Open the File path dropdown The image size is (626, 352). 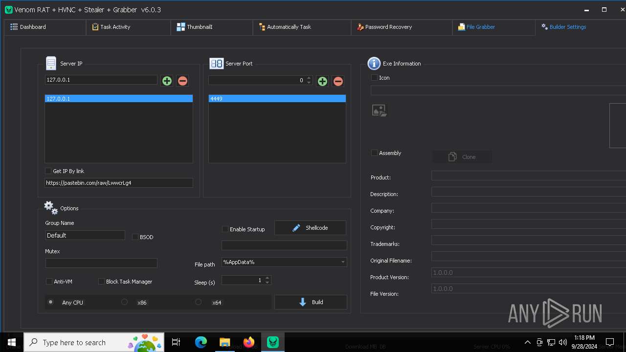[343, 262]
